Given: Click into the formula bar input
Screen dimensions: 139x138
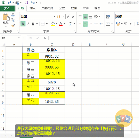Looking at the screenshot, I should click(94, 38).
